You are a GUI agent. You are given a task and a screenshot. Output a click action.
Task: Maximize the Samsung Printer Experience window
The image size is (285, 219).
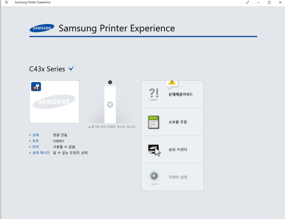click(x=269, y=2)
